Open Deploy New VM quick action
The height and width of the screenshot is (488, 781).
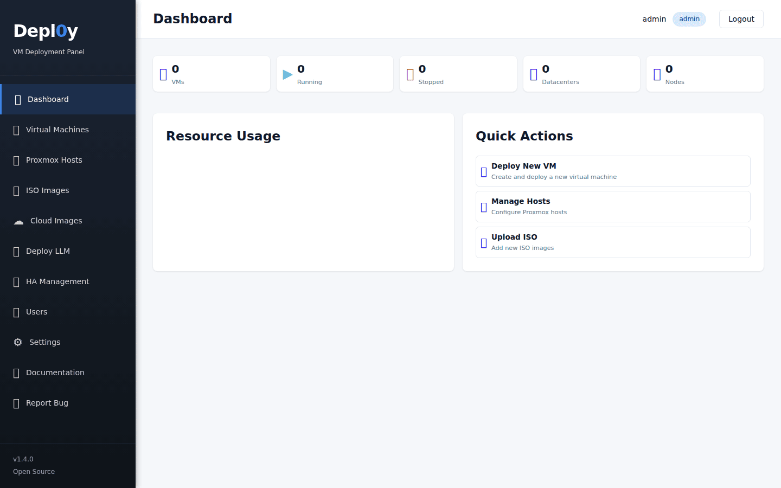(613, 171)
